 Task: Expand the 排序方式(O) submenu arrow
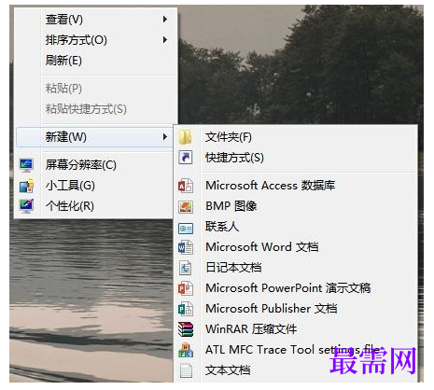click(x=165, y=40)
